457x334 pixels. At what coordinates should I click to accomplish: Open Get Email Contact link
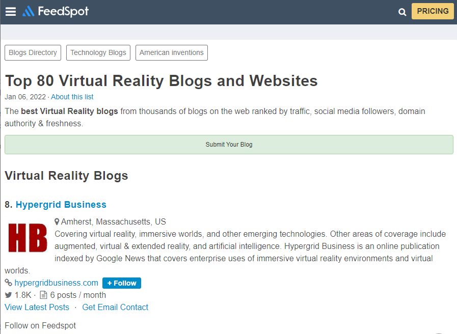(115, 307)
